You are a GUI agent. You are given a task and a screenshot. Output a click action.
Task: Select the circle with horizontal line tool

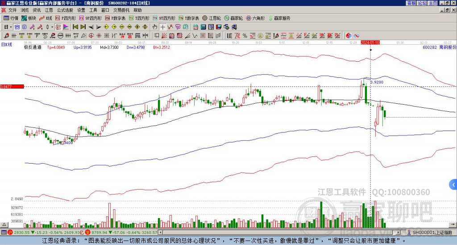(60, 36)
